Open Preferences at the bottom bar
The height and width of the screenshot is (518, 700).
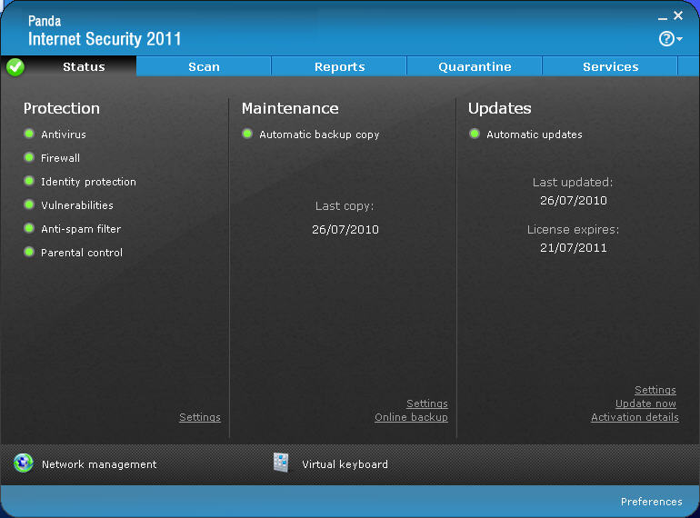651,502
